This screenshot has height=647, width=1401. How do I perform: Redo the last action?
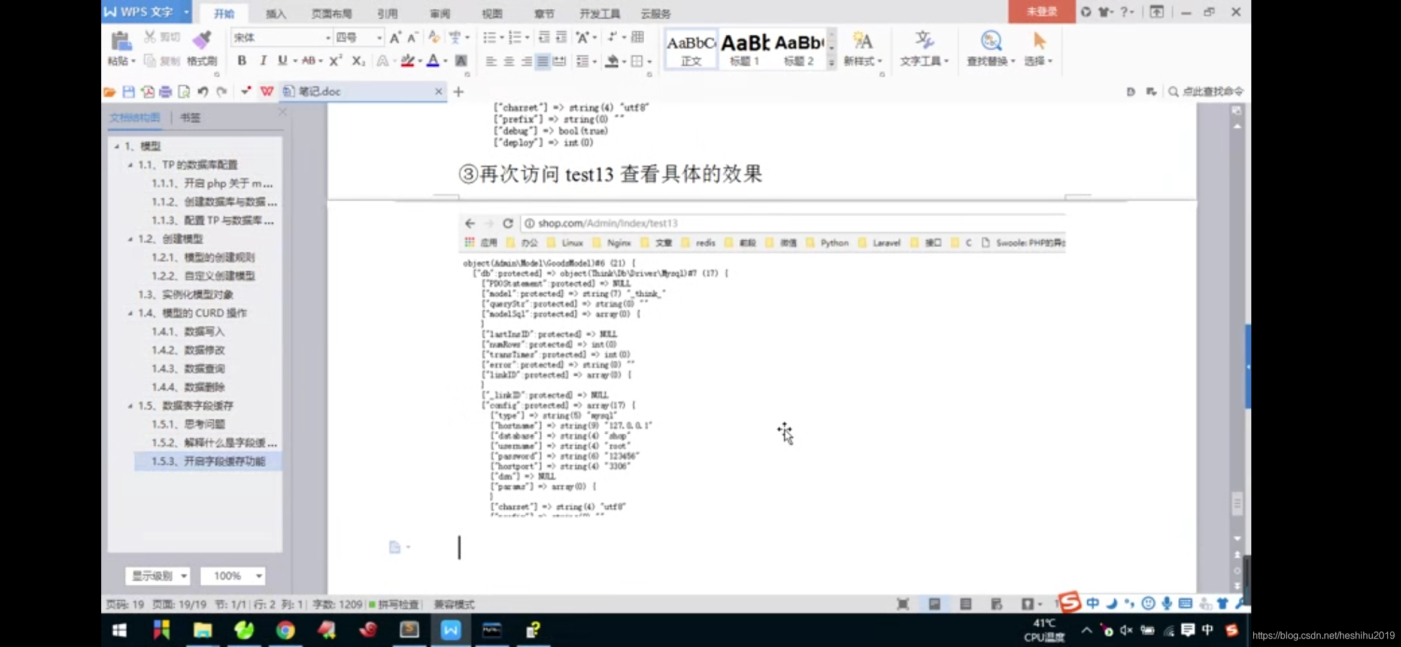(222, 92)
